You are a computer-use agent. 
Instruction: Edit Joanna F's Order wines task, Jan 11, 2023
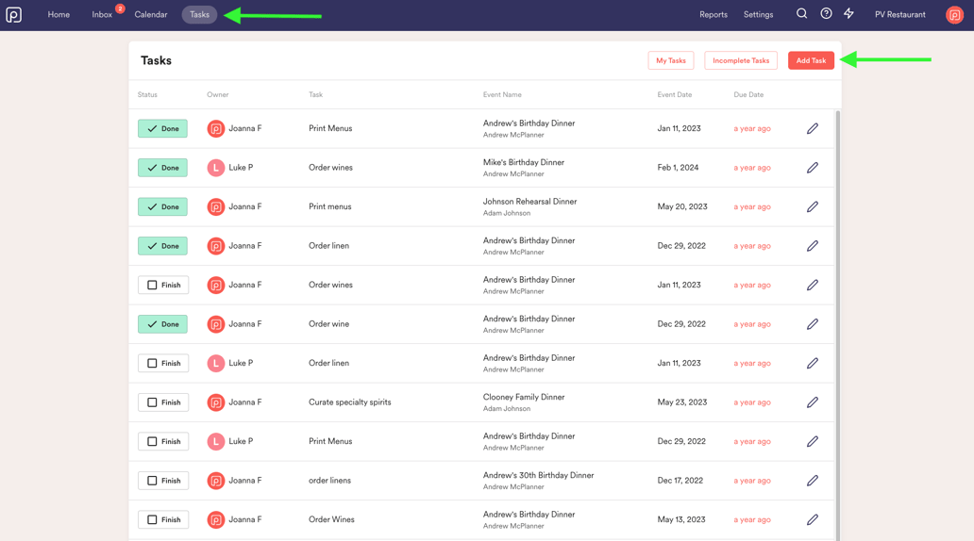(813, 285)
